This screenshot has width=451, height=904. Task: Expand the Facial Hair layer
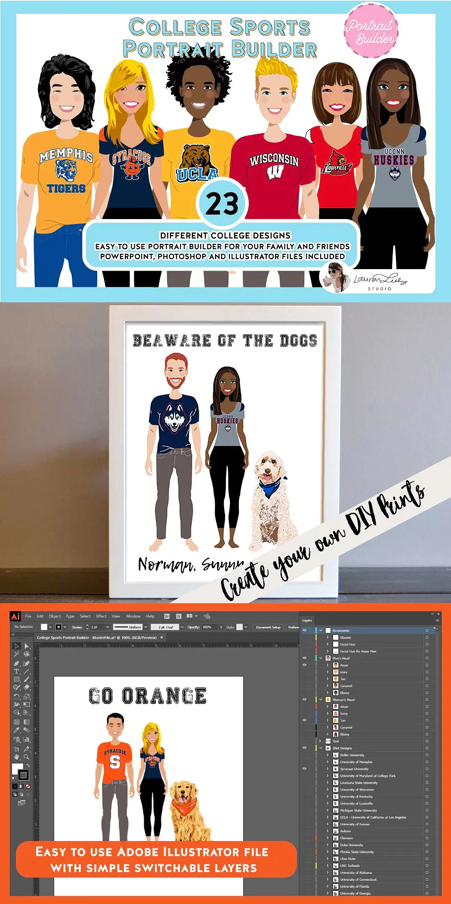pos(328,644)
